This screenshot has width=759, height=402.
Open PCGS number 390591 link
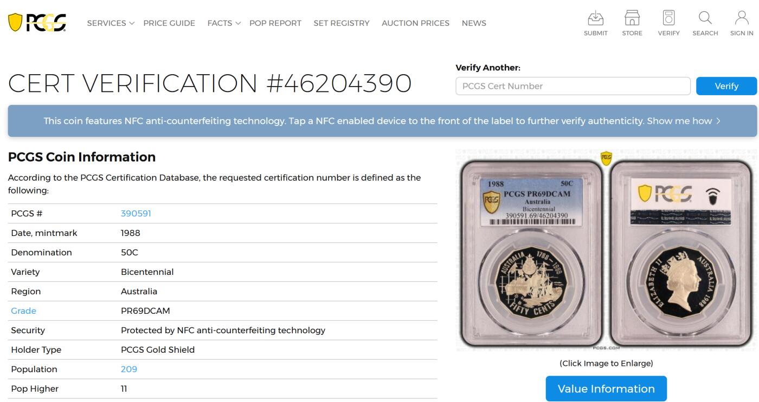136,214
